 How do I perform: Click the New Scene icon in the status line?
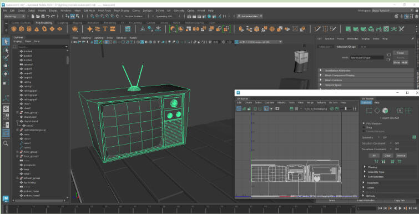33,16
